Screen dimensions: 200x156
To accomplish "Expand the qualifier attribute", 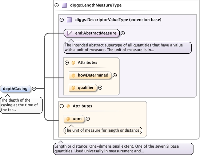I will click(100, 88).
